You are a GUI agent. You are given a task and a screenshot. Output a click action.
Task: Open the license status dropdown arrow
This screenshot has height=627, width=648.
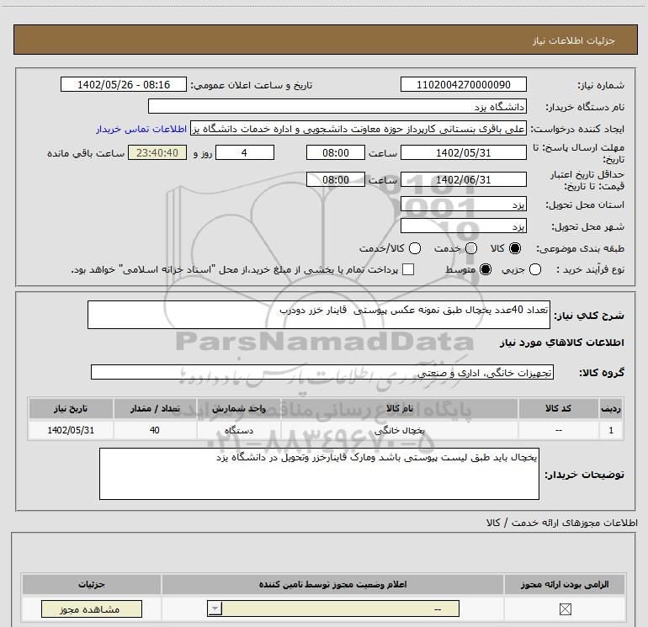[x=215, y=608]
